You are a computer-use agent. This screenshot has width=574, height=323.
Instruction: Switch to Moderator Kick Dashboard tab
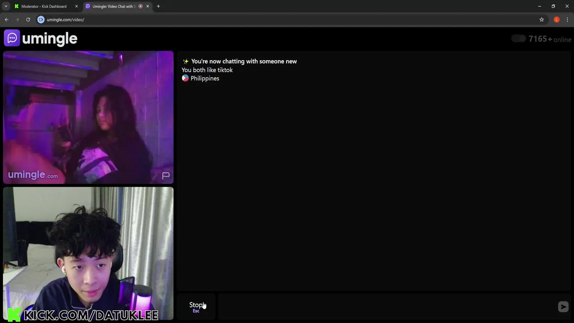pos(44,6)
